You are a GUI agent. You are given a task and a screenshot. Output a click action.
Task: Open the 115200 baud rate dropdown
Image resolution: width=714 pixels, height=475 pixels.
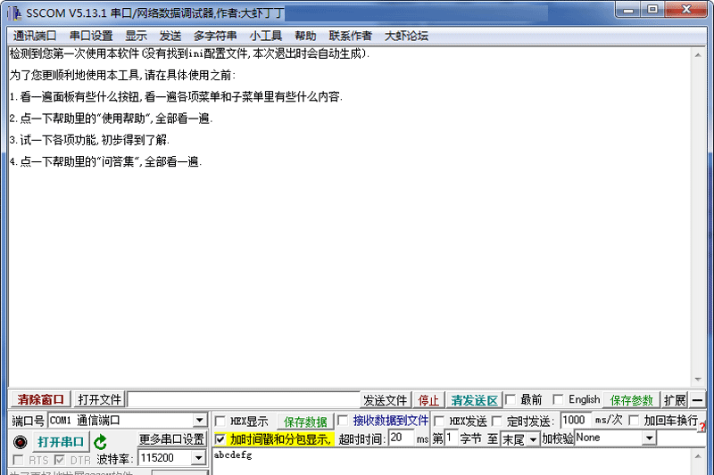click(x=198, y=458)
